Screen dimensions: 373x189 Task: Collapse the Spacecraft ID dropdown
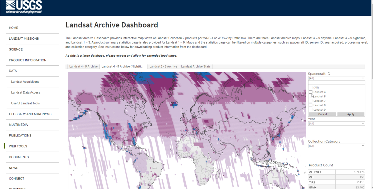tap(336, 78)
